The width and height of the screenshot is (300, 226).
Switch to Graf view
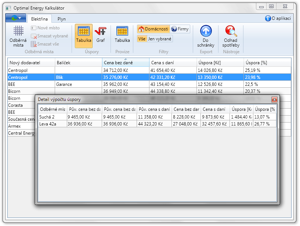(100, 36)
